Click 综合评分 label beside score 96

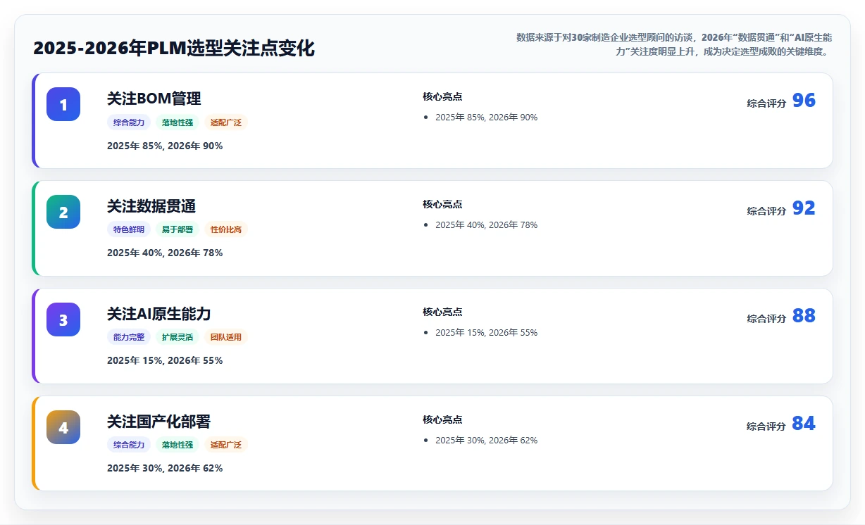click(766, 103)
